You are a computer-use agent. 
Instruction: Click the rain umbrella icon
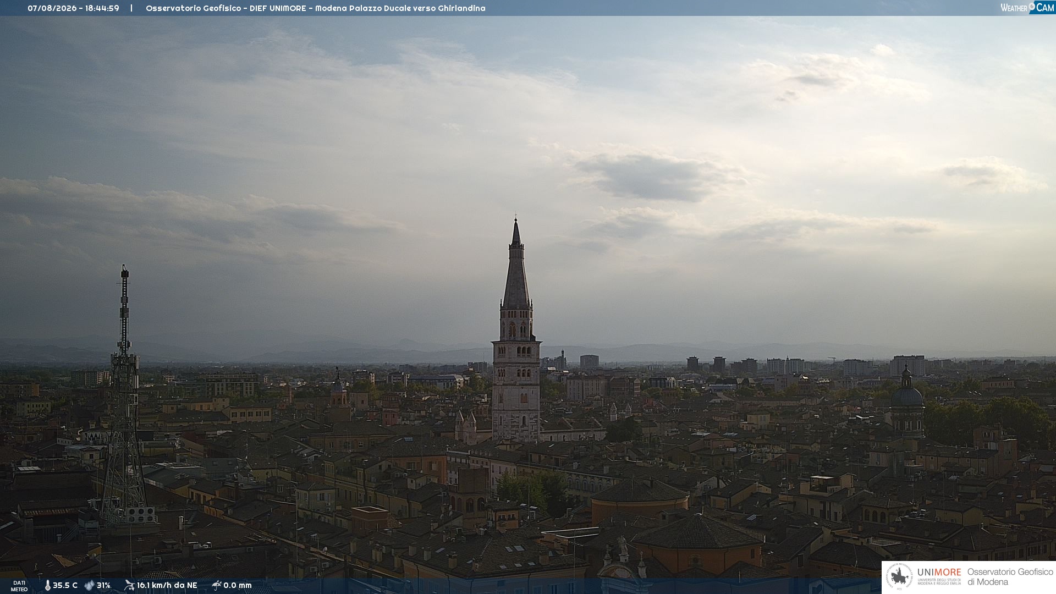pyautogui.click(x=217, y=585)
